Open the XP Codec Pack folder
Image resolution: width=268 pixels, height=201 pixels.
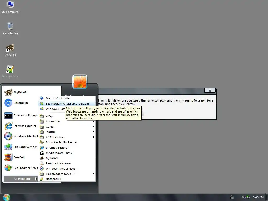pyautogui.click(x=67, y=137)
